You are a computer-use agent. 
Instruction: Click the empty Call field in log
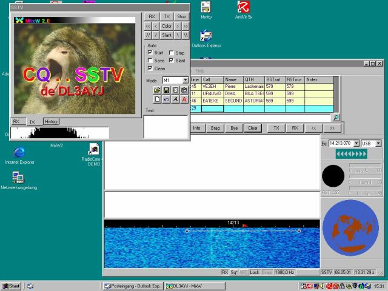pyautogui.click(x=212, y=109)
